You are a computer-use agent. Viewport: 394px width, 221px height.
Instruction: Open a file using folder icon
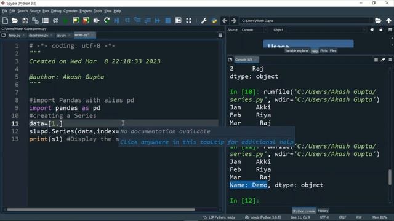[x=15, y=20]
